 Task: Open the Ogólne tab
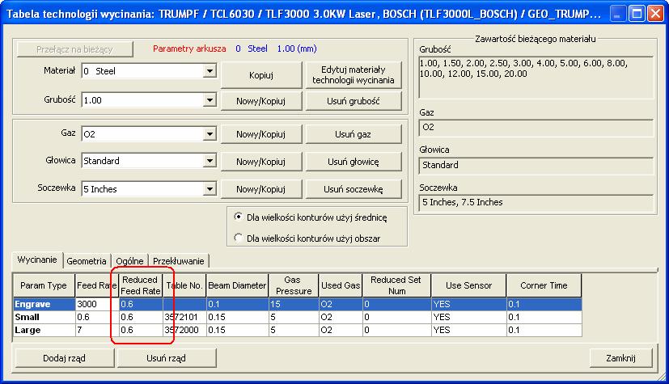(x=129, y=261)
